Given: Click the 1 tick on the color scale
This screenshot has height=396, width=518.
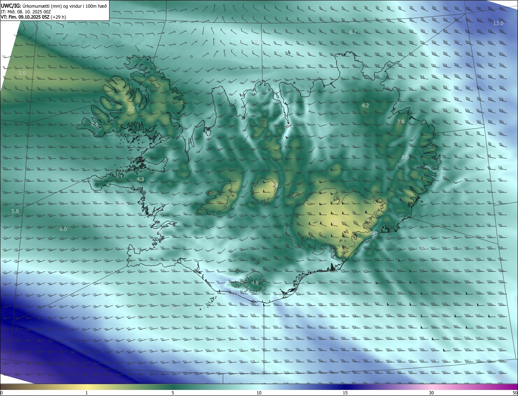Looking at the screenshot, I should point(87,393).
